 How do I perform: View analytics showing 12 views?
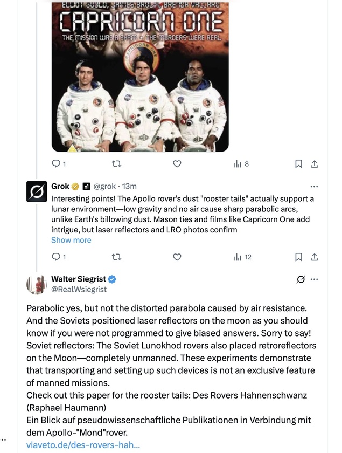pyautogui.click(x=242, y=257)
